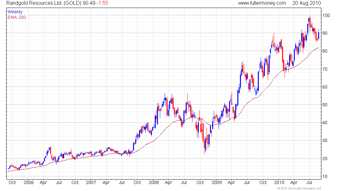351x191 pixels.
Task: Click the 'Oct' label just before 2009
Action: pyautogui.click(x=200, y=182)
